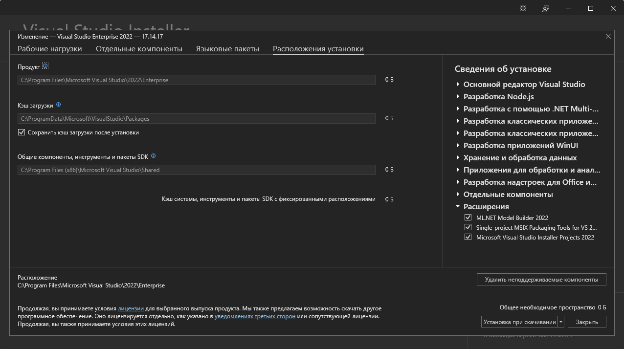
Task: Click info icon next to Общие компоненты label
Action: [154, 156]
